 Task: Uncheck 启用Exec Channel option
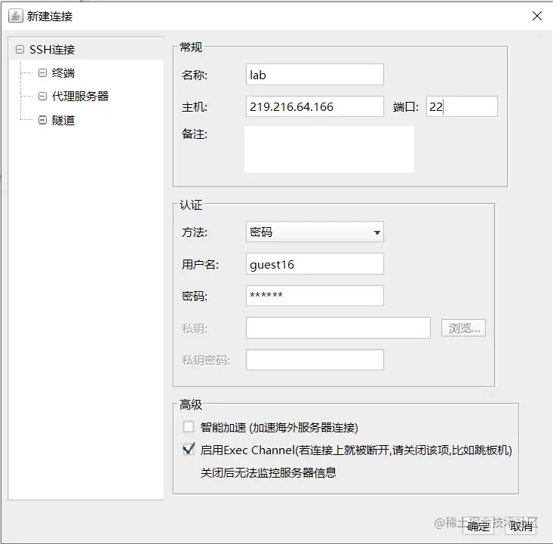pos(189,450)
